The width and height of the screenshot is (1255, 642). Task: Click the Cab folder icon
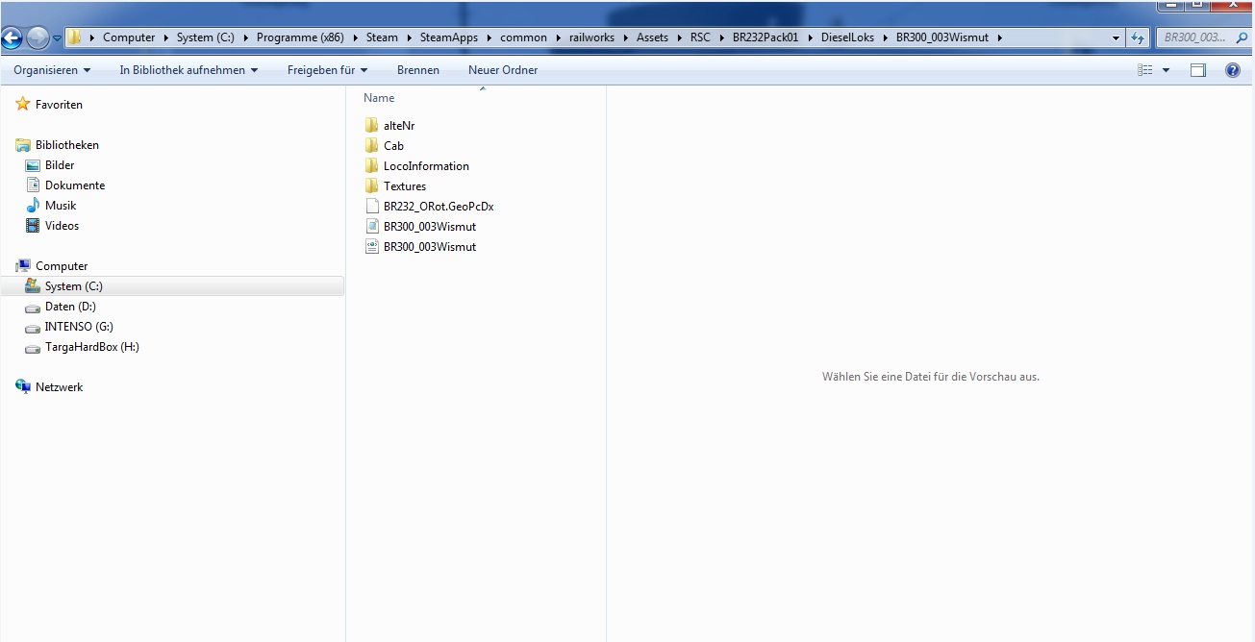[372, 145]
